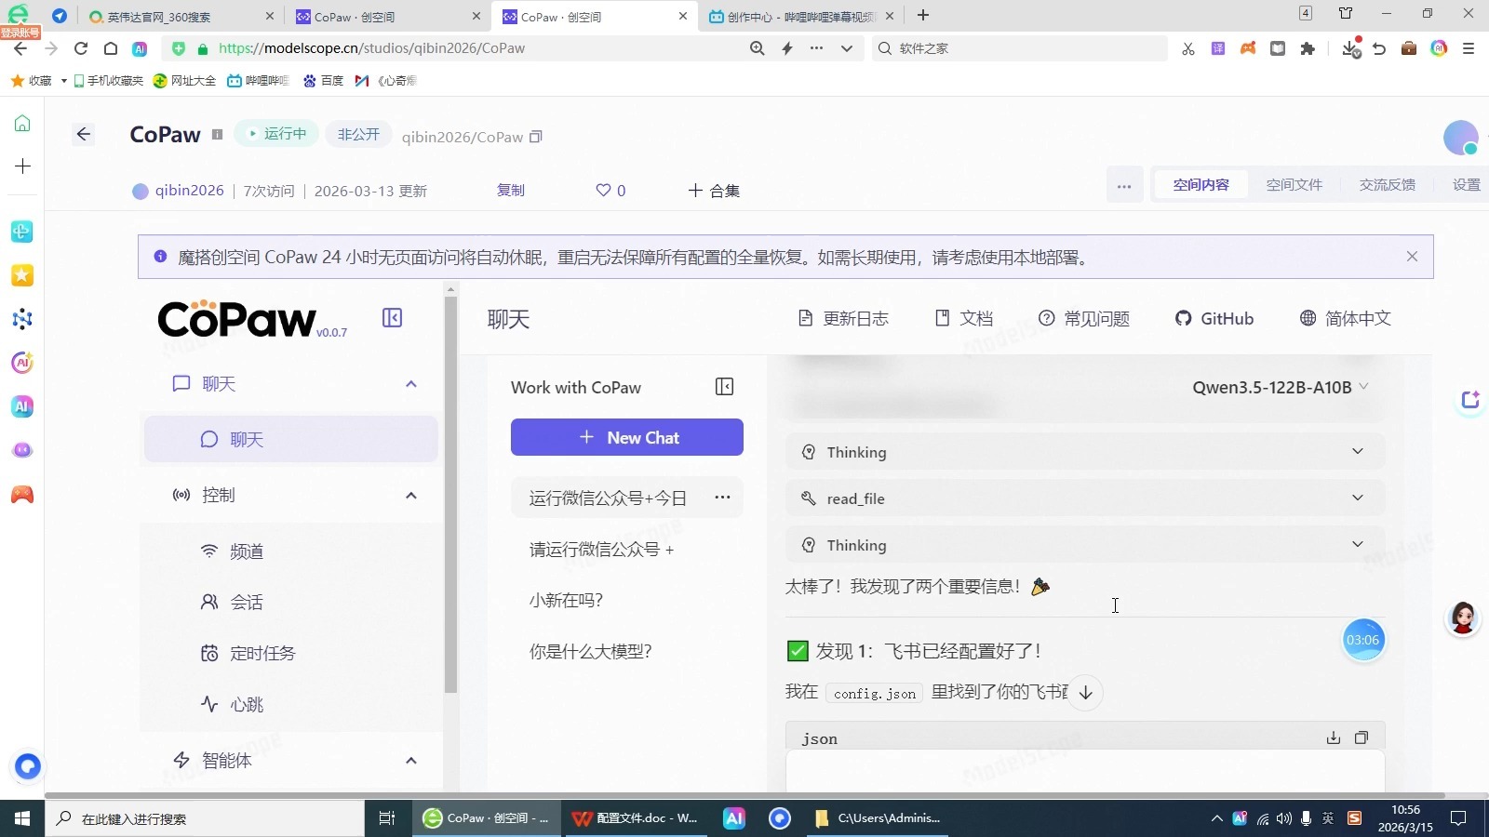Open the browser extensions puzzle icon
This screenshot has width=1489, height=837.
click(1308, 48)
